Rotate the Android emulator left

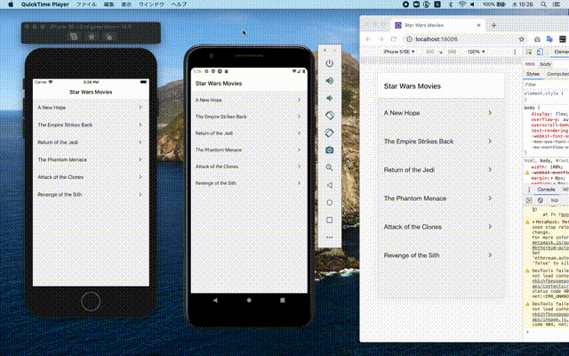(x=329, y=116)
